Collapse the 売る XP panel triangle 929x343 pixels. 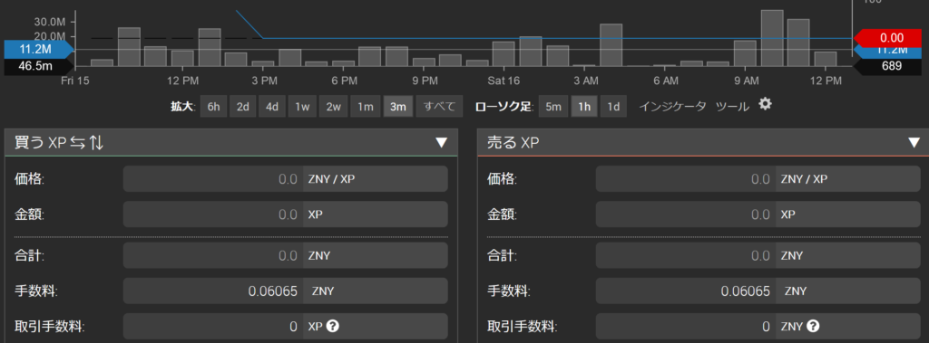pos(914,142)
